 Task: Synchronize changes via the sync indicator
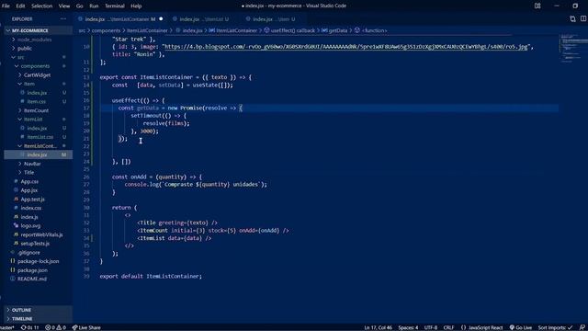point(29,327)
